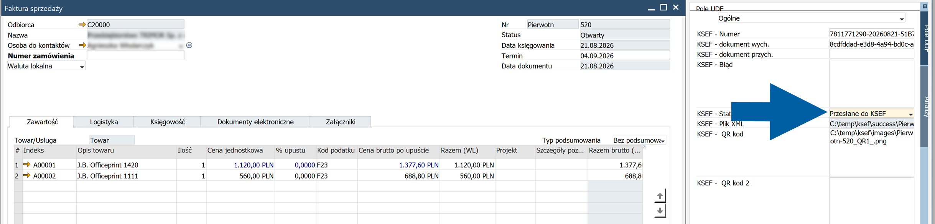This screenshot has height=224, width=935.
Task: Move row down with the arrow button
Action: coord(660,211)
